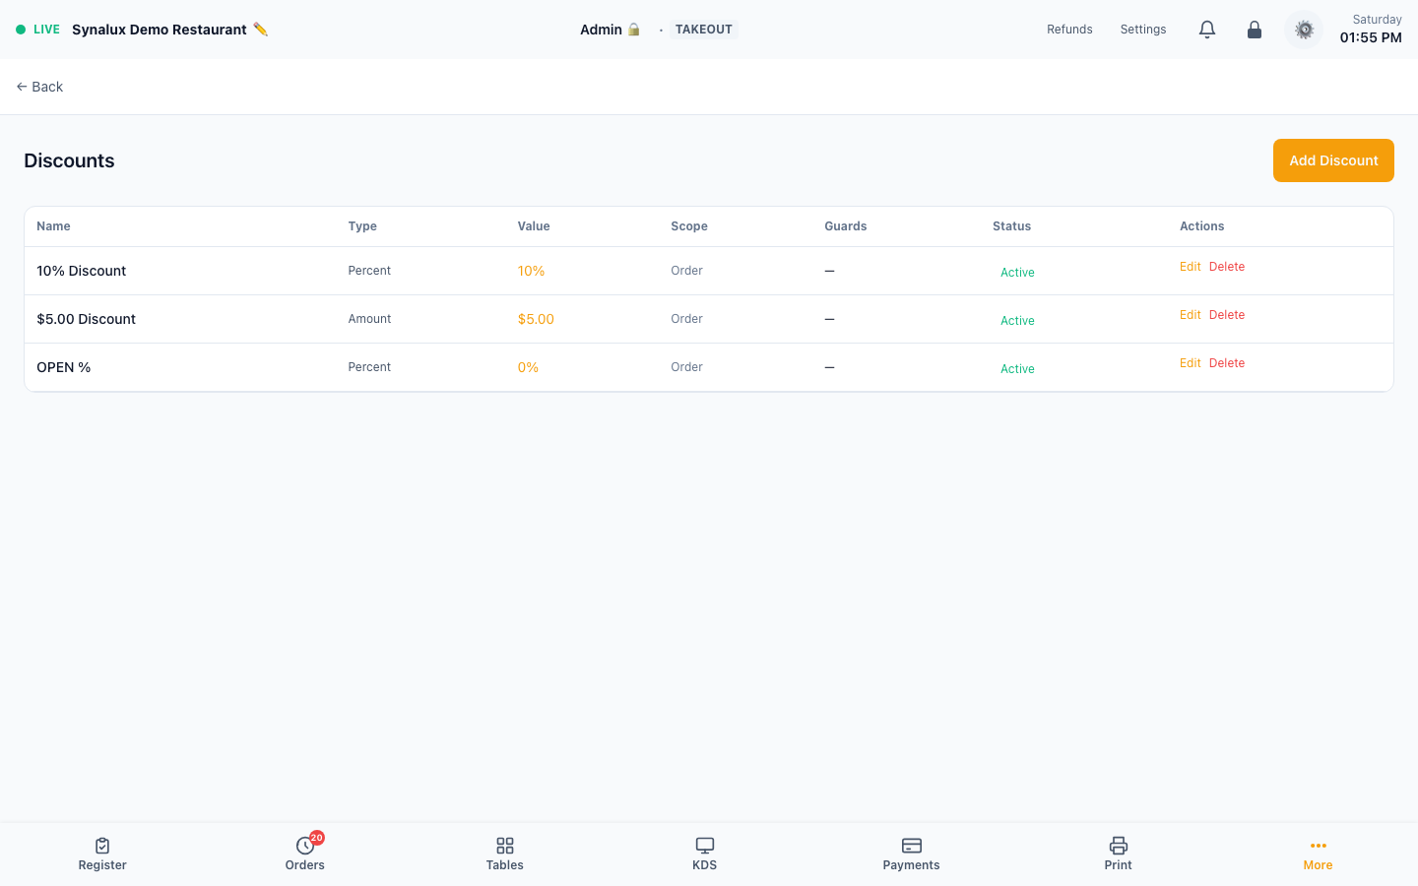Open the More menu
Screen dimensions: 1418x886
pos(1318,854)
